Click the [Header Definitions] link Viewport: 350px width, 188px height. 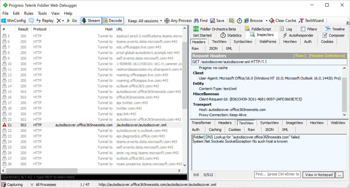[x=327, y=56]
